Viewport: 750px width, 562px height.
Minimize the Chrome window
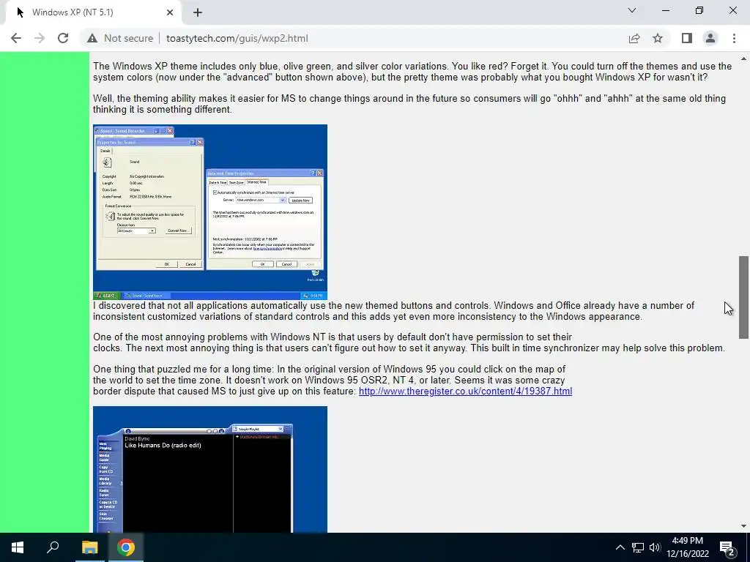point(666,10)
